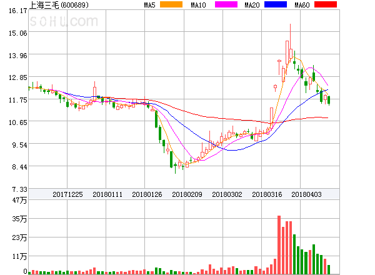This screenshot has height=275, width=375.
Task: Click the 11万 volume axis label
Action: 19,256
